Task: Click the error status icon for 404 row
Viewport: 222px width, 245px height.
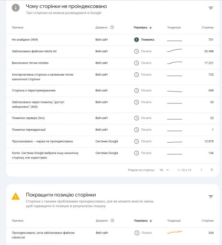Action: [136, 40]
